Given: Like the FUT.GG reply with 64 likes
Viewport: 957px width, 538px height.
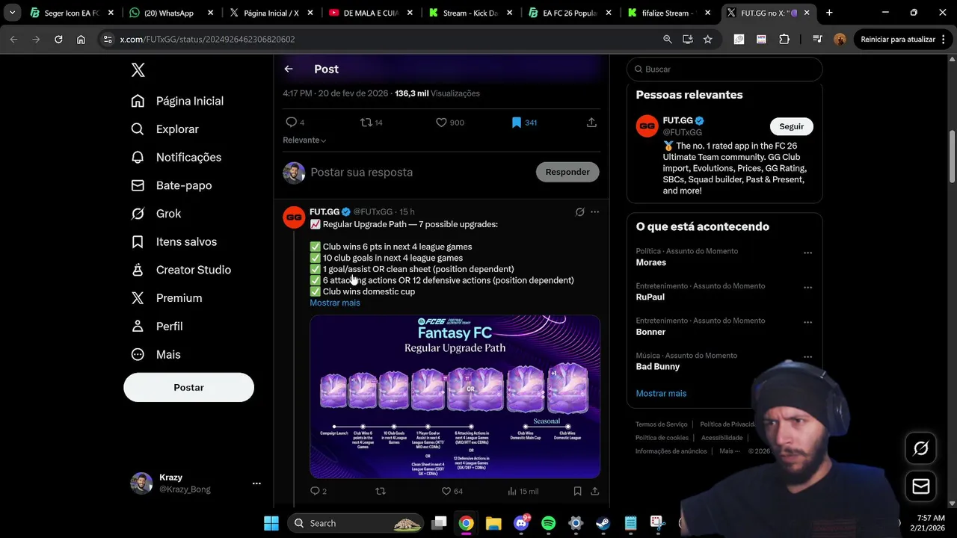Looking at the screenshot, I should coord(452,491).
